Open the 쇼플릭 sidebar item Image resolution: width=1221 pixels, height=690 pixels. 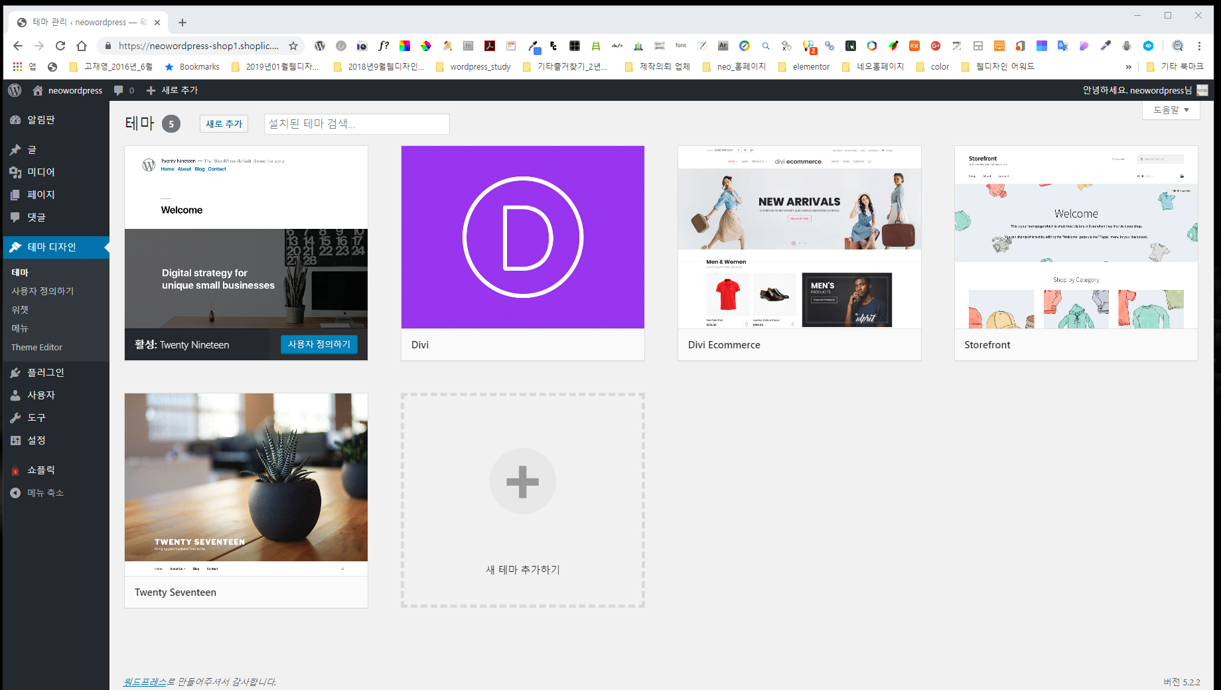(40, 470)
